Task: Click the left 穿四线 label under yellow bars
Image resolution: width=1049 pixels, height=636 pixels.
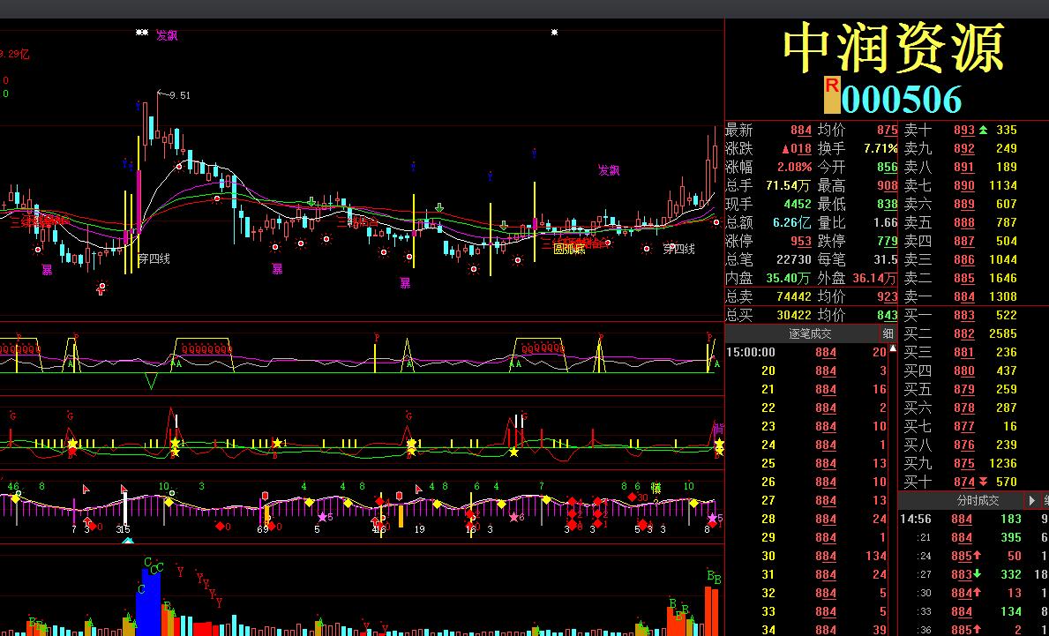Action: pos(154,258)
